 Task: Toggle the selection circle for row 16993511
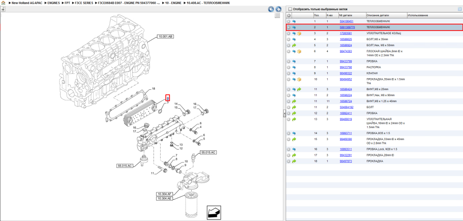289,149
